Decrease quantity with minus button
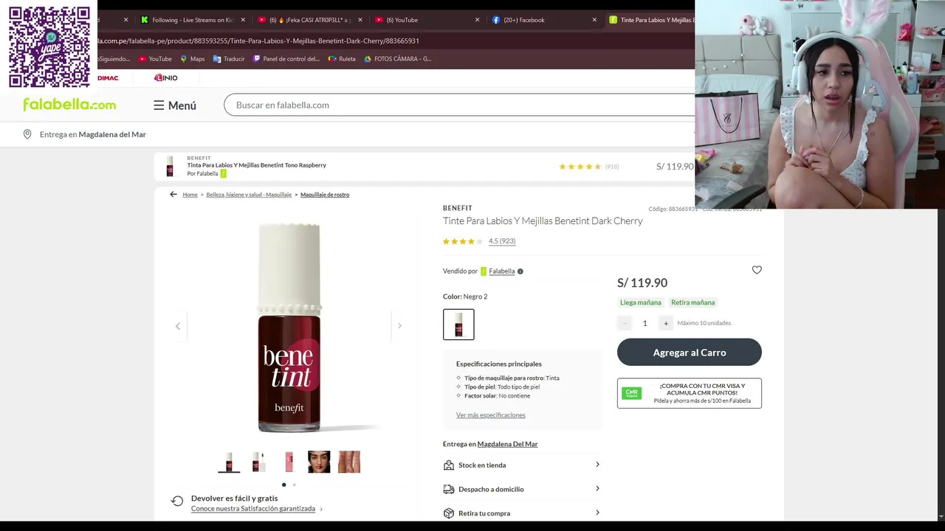This screenshot has height=531, width=945. (625, 323)
